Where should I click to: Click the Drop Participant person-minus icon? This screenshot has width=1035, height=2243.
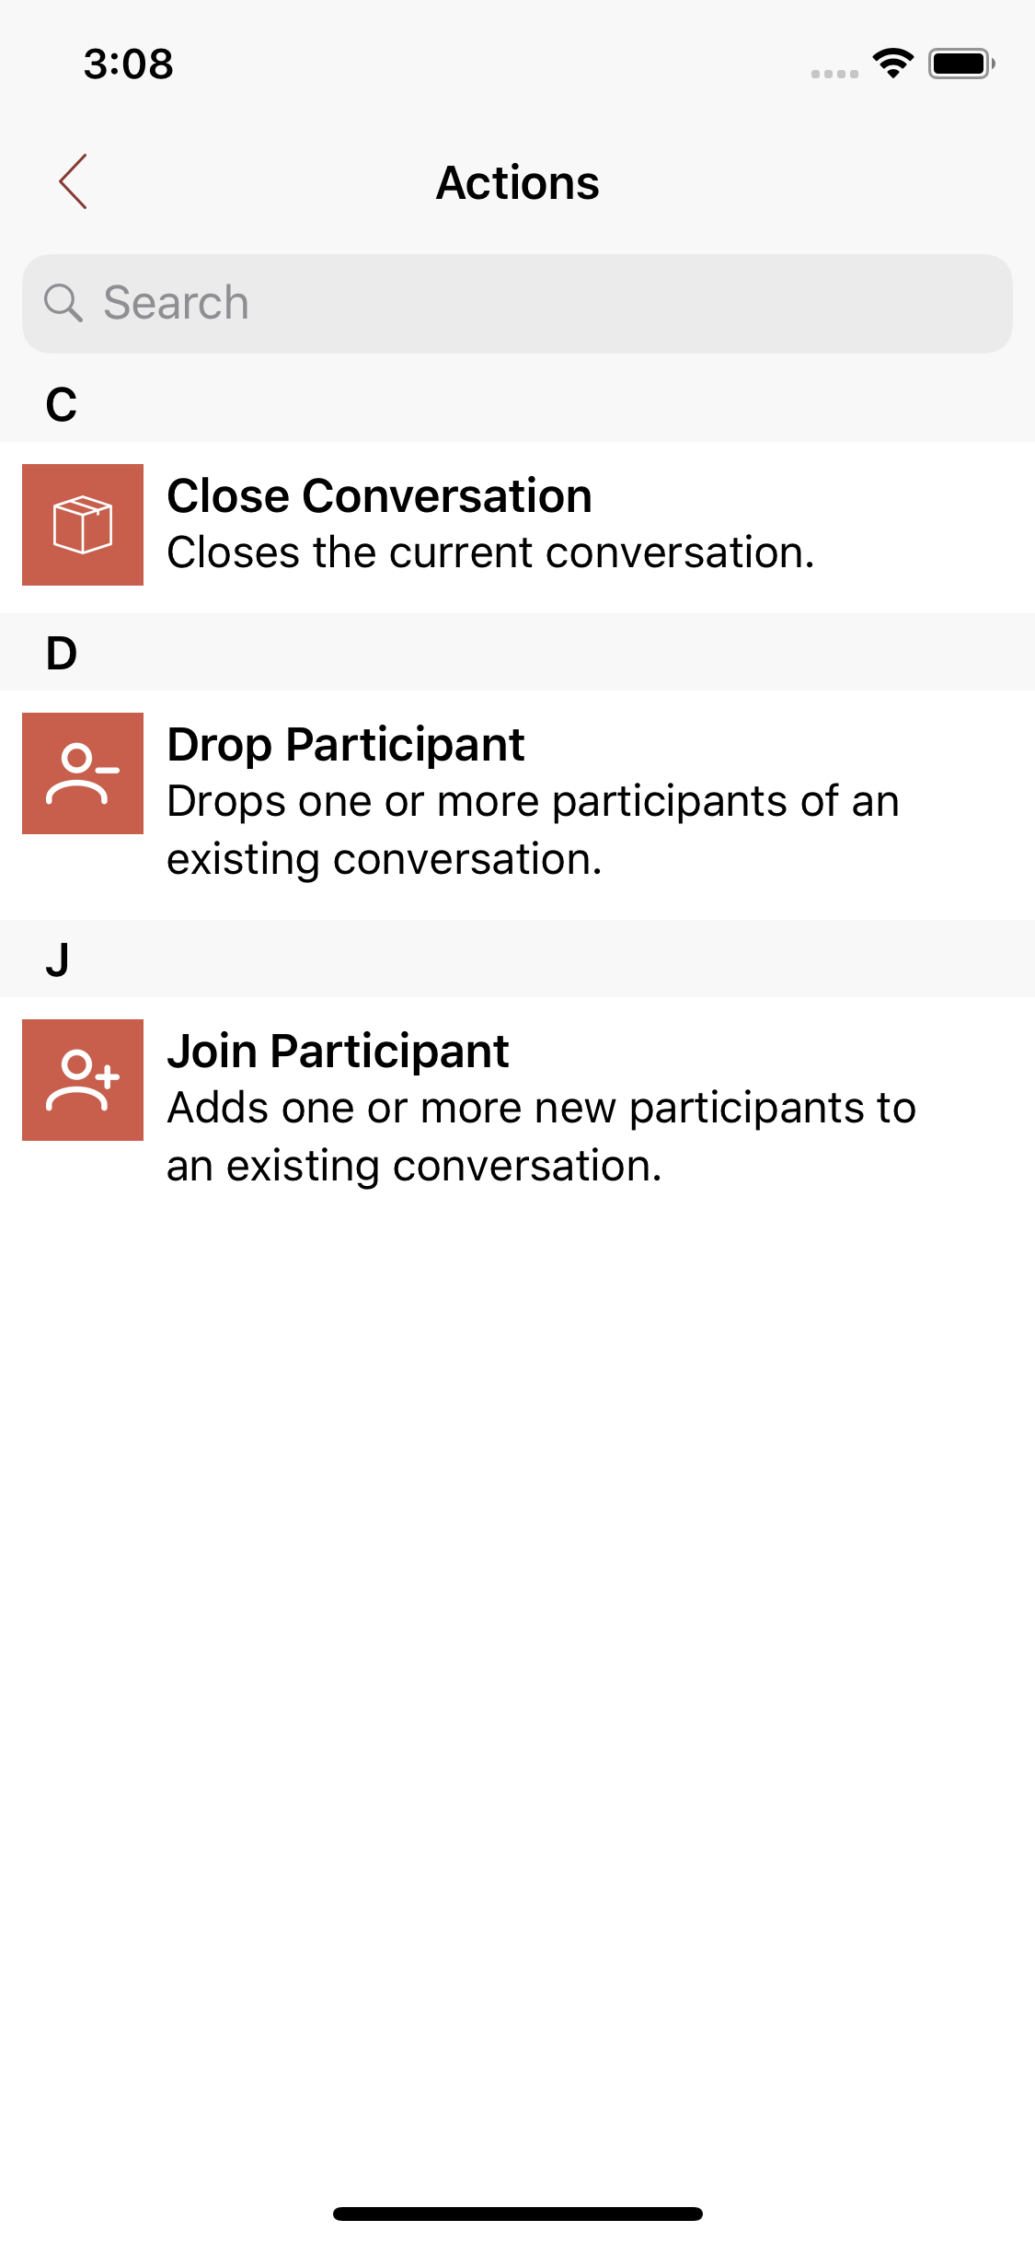tap(83, 773)
